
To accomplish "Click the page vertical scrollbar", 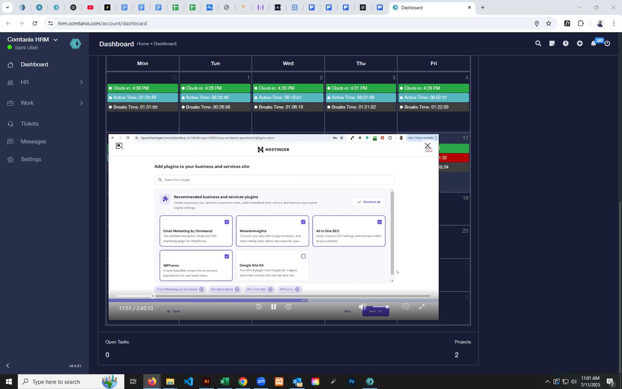I will point(620,287).
